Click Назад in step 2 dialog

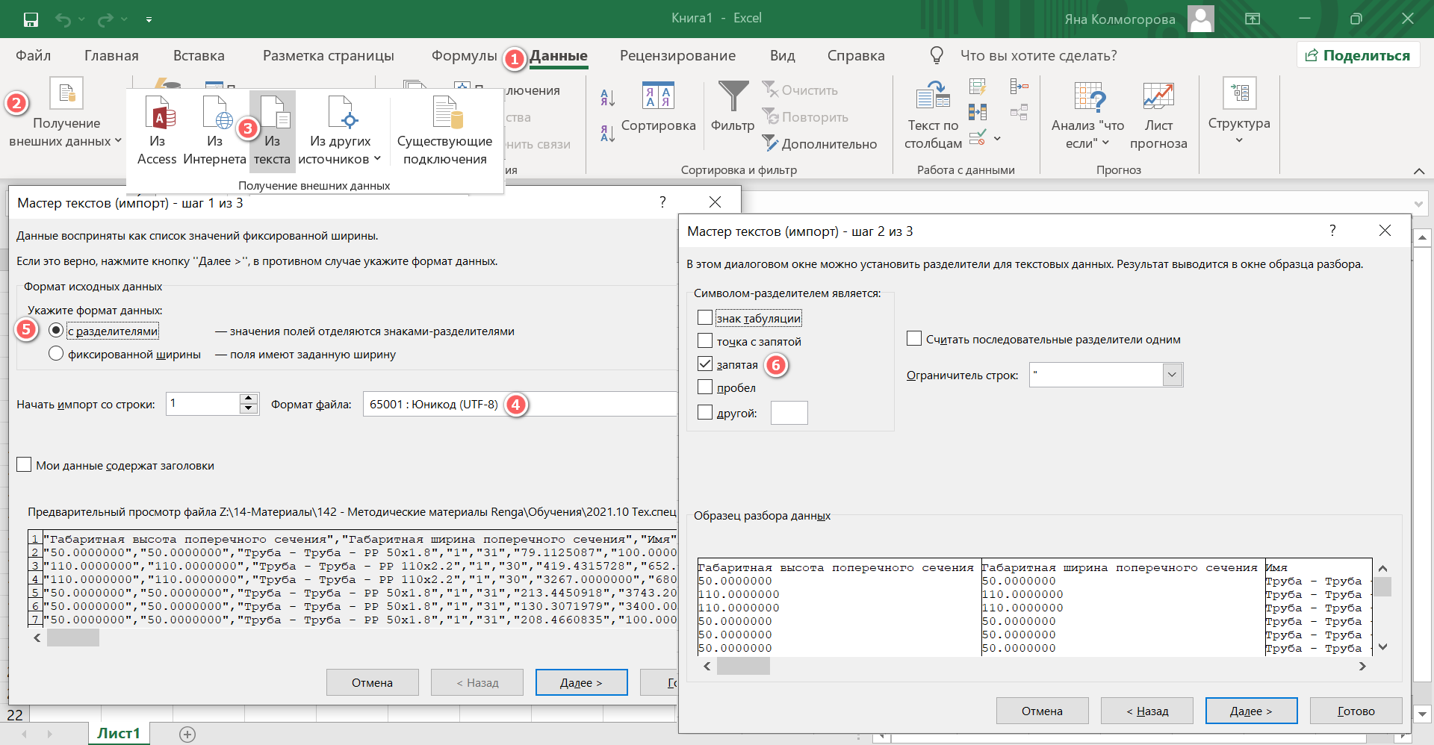coord(1146,711)
